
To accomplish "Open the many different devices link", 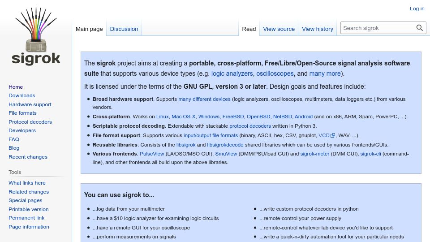I will pos(204,99).
